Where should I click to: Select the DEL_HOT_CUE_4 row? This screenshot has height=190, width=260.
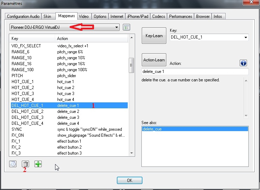[x=69, y=123]
